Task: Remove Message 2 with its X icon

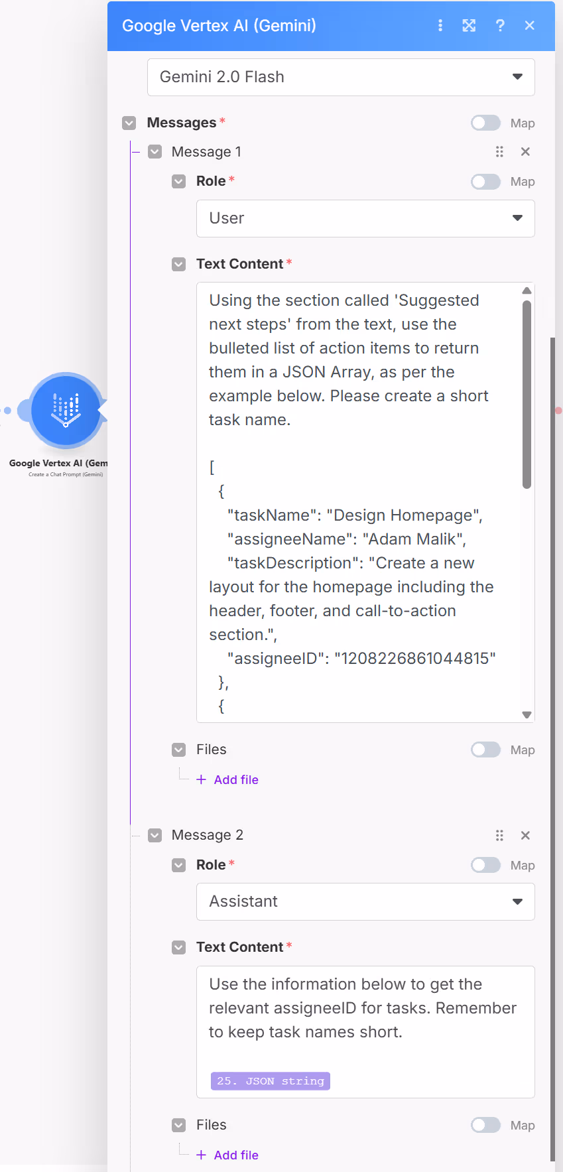Action: click(525, 835)
